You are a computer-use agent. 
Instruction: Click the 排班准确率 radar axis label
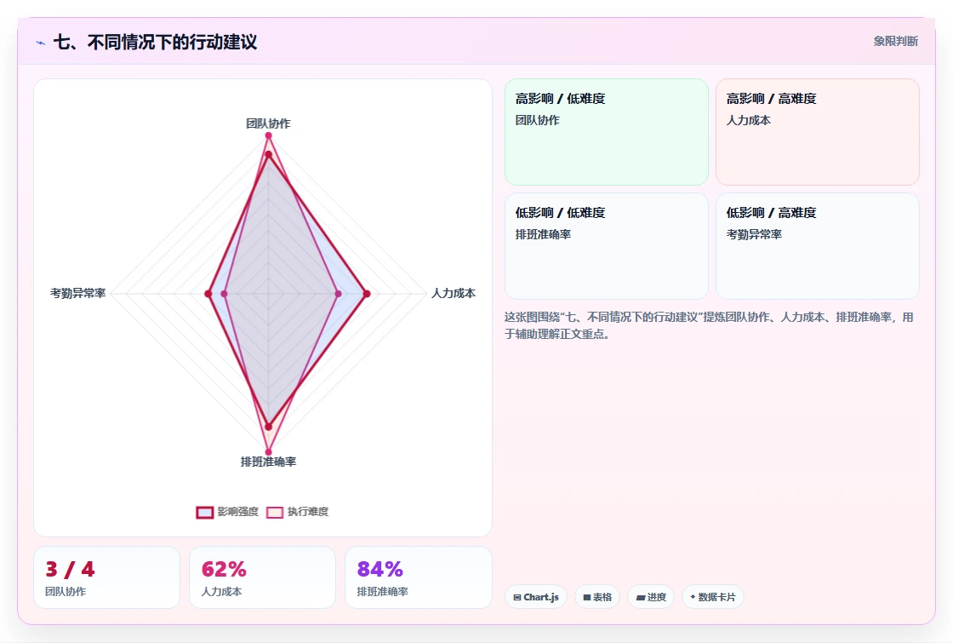(268, 462)
